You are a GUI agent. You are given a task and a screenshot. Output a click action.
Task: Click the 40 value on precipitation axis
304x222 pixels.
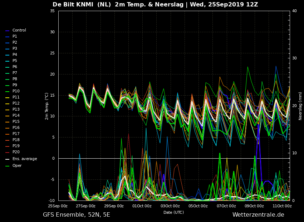pyautogui.click(x=294, y=11)
